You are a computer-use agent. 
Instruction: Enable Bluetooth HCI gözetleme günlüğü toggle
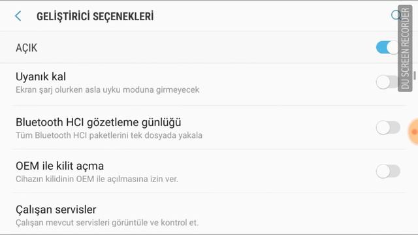pyautogui.click(x=388, y=128)
